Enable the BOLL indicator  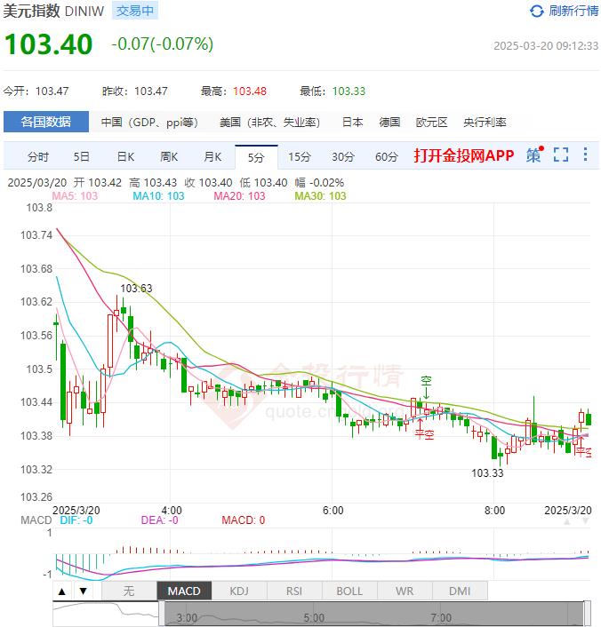point(349,591)
